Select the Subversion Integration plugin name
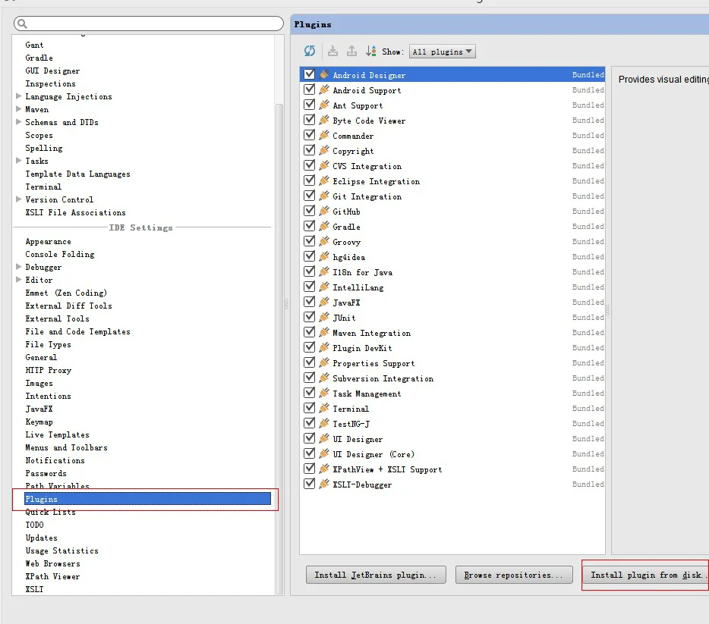Image resolution: width=709 pixels, height=624 pixels. (383, 379)
